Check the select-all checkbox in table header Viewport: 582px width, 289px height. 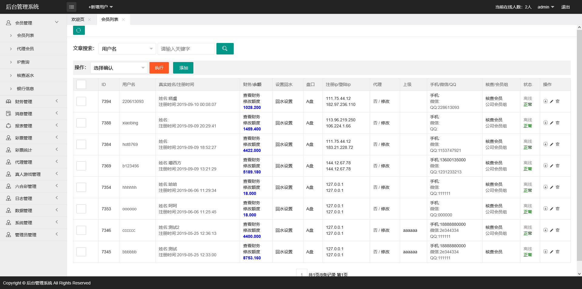coord(81,84)
